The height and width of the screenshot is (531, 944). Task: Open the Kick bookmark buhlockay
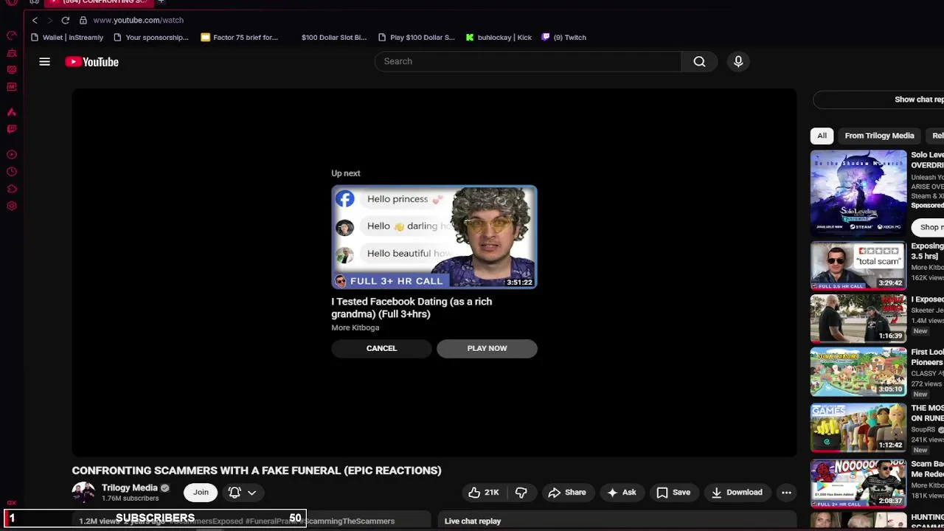pyautogui.click(x=498, y=37)
